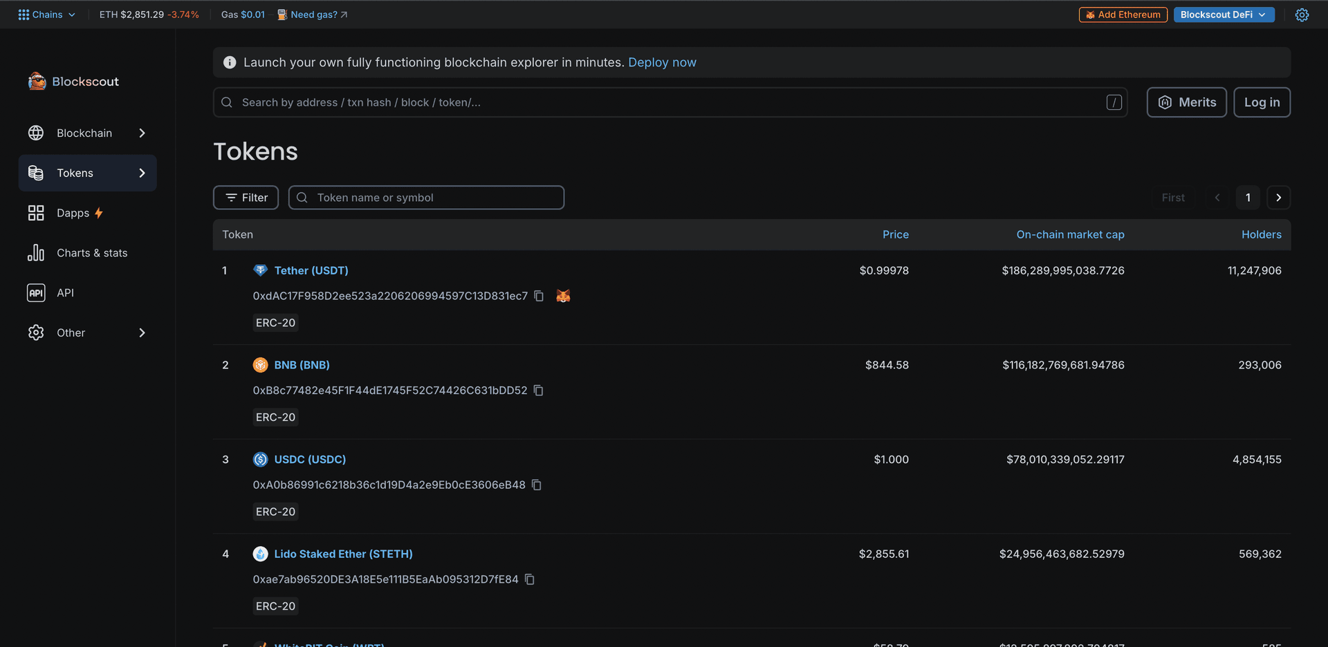1328x647 pixels.
Task: Copy the BNB token contract address
Action: (x=538, y=391)
